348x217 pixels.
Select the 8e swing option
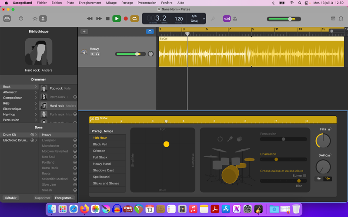point(319,178)
